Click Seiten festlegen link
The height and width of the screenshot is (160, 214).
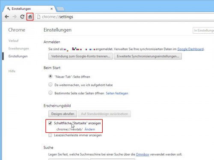(x=117, y=93)
